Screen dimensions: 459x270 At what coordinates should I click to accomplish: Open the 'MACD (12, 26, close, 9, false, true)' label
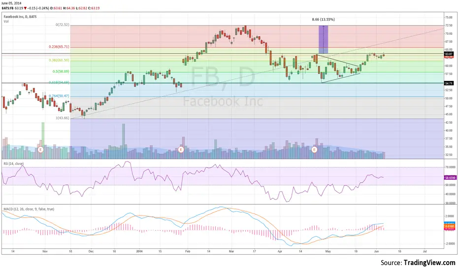[29, 209]
